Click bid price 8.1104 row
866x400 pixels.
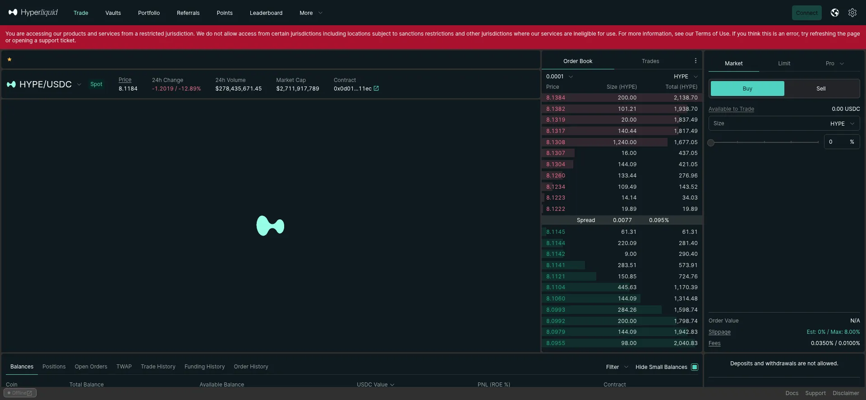(x=622, y=287)
